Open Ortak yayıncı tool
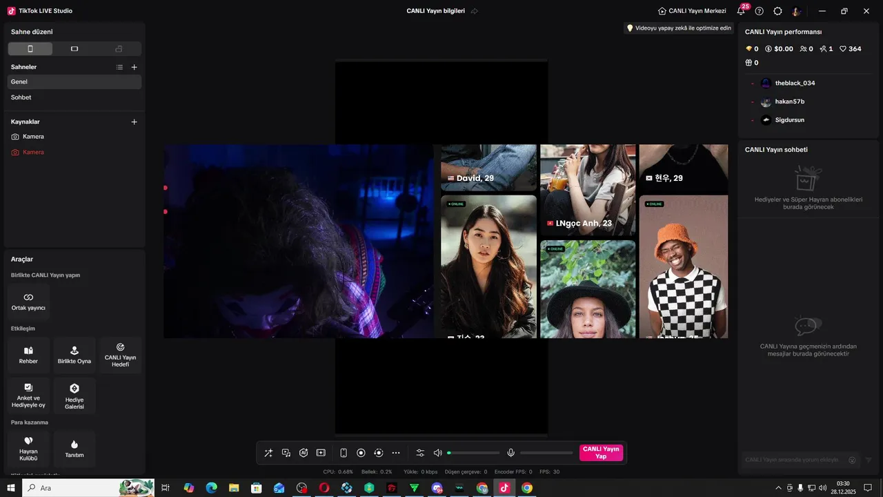The image size is (883, 497). (28, 302)
